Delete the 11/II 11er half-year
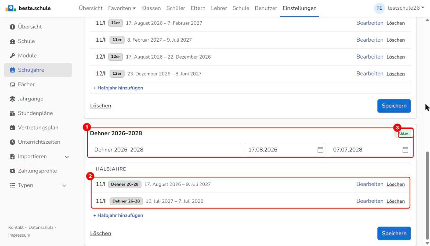This screenshot has width=430, height=246. point(395,40)
